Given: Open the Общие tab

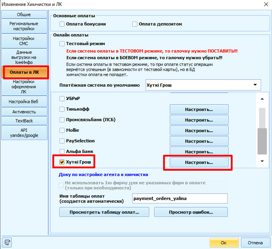Looking at the screenshot, I should coord(24,15).
